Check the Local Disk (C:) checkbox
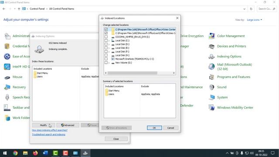279x157 pixels. pos(106,41)
